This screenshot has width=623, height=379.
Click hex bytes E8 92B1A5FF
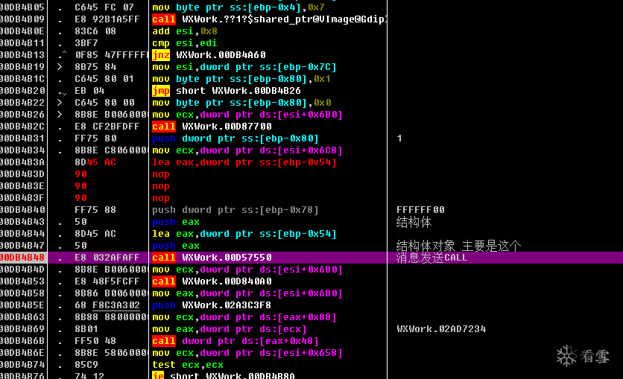107,19
